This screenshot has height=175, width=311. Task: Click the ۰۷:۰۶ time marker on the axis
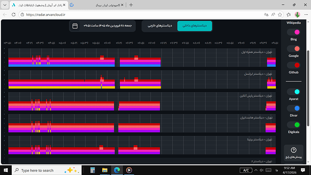[151, 43]
